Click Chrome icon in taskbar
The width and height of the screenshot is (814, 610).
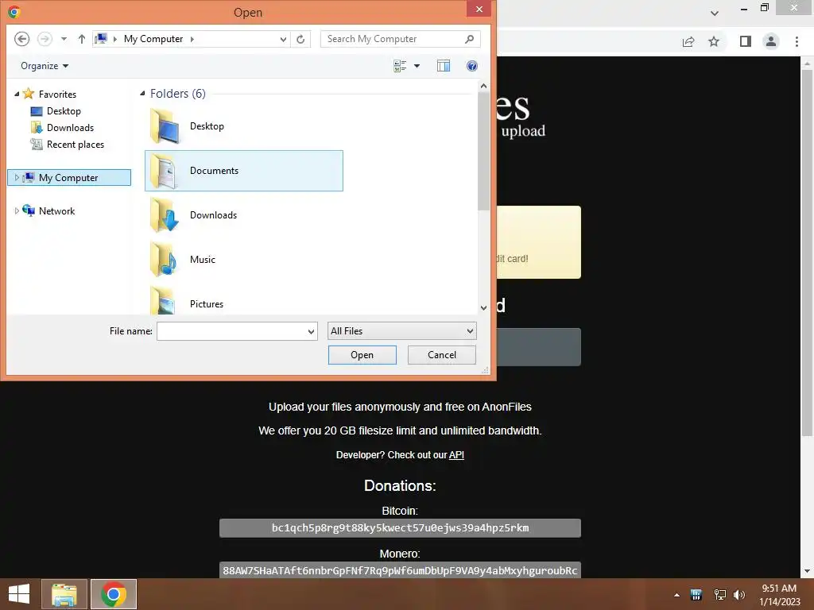[x=114, y=594]
